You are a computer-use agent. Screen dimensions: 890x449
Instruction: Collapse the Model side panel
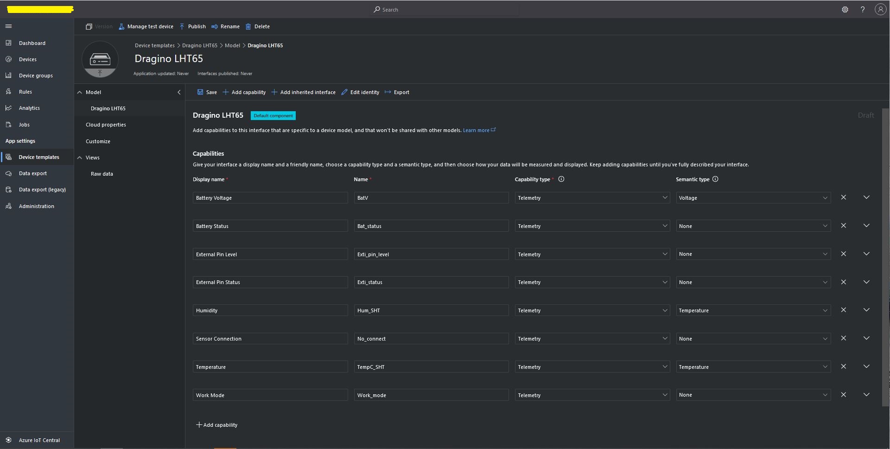(179, 92)
